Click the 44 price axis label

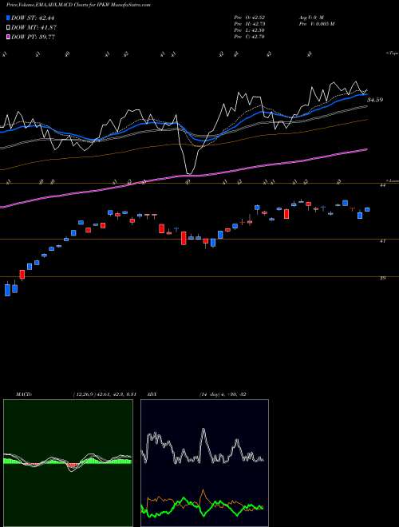click(x=382, y=185)
